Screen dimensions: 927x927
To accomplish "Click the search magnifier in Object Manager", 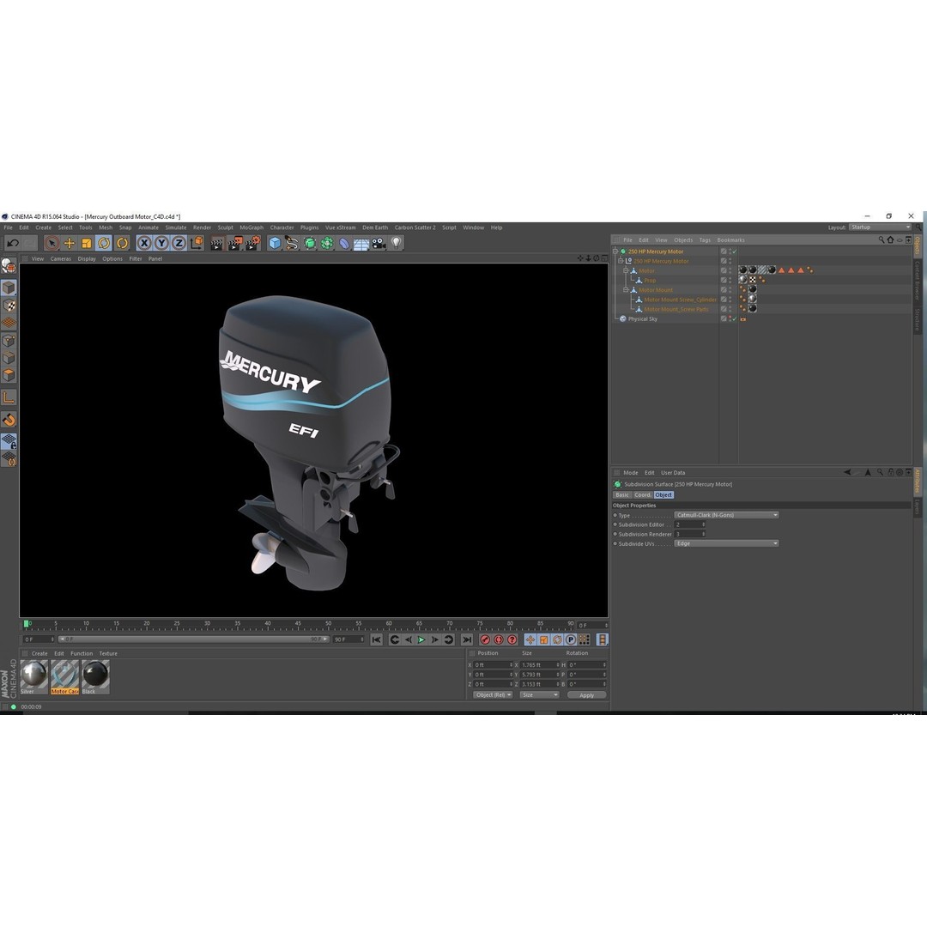I will pos(881,240).
